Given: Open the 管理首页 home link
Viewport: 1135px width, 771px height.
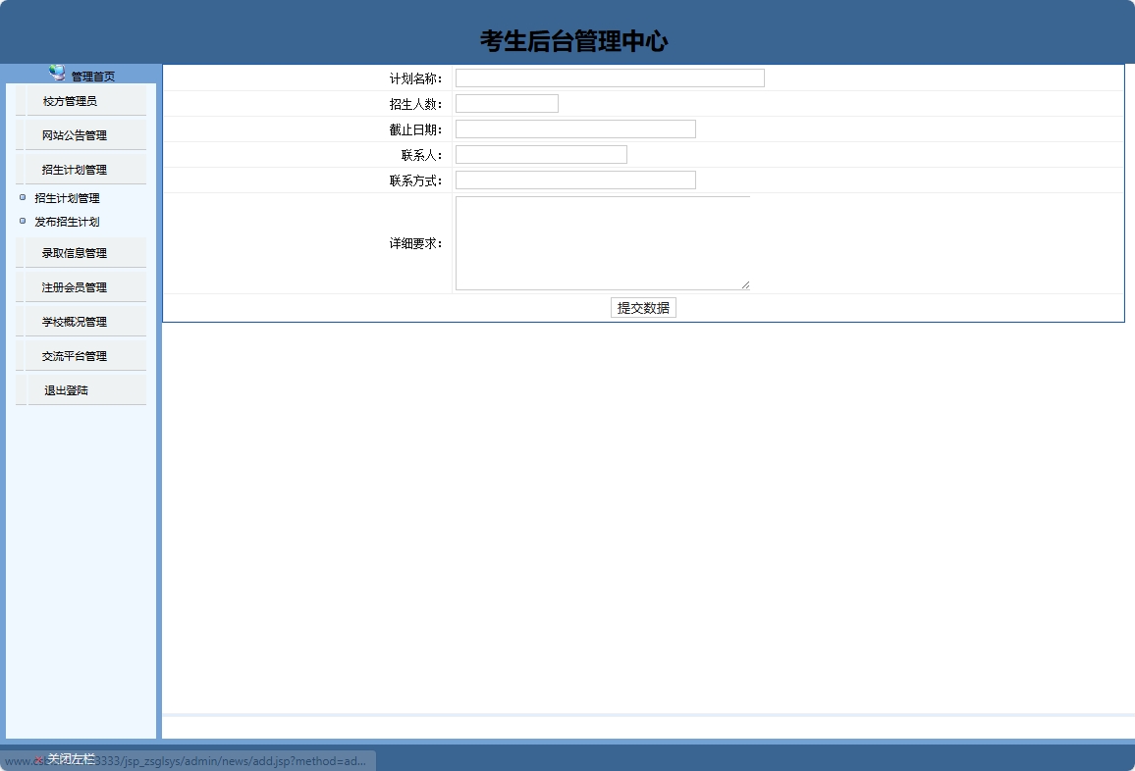Looking at the screenshot, I should (91, 73).
